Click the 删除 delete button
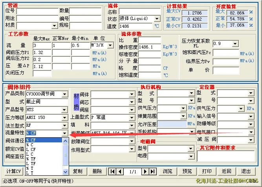Viewport: 262px width, 187px height. [x=97, y=171]
